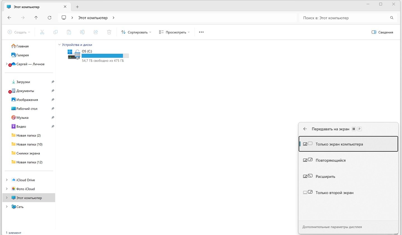Open the Сортировать dropdown
402x235 pixels.
click(x=136, y=32)
